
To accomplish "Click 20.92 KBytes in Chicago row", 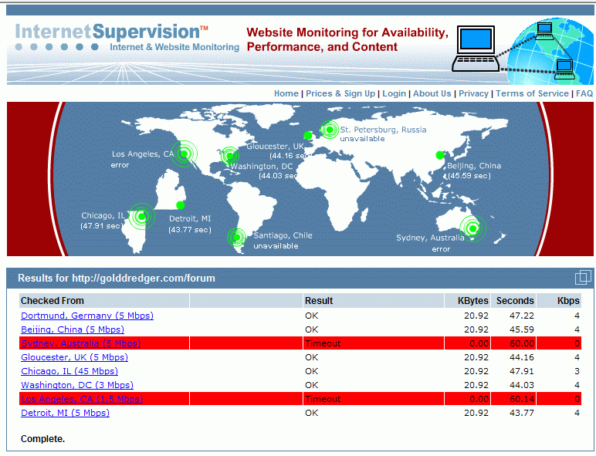I will (476, 371).
